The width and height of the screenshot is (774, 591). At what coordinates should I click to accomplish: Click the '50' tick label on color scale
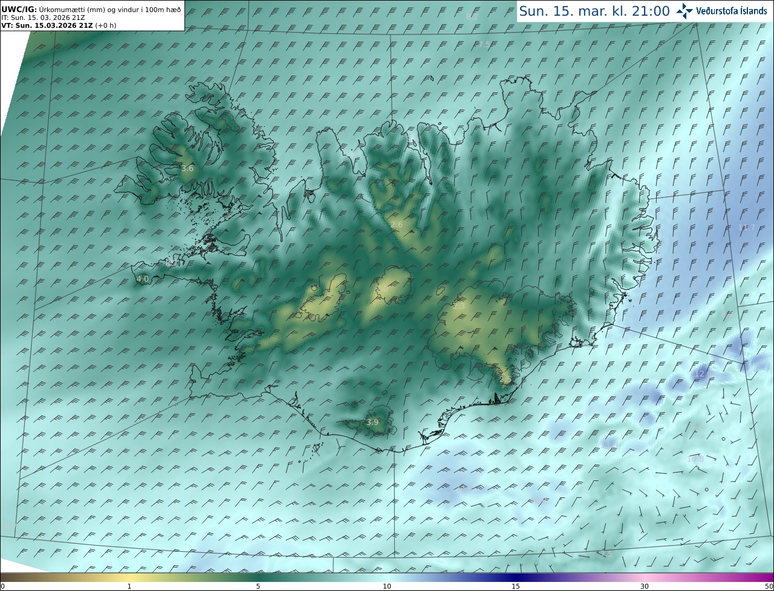769,586
